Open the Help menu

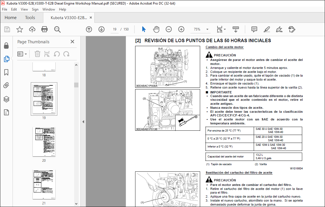click(62, 9)
